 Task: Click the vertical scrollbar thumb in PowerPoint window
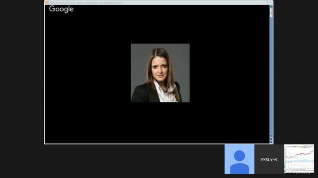[x=271, y=12]
